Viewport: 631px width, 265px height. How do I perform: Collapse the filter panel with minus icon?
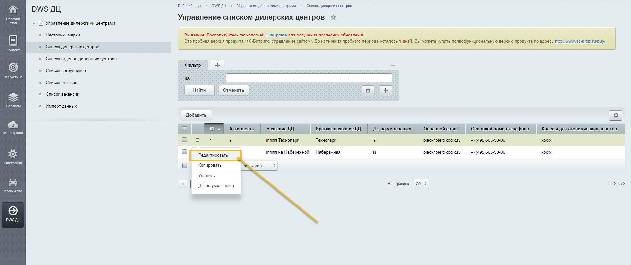(393, 65)
